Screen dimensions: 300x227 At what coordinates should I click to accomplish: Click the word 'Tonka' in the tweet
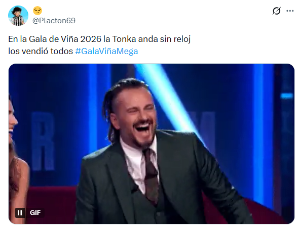click(124, 39)
